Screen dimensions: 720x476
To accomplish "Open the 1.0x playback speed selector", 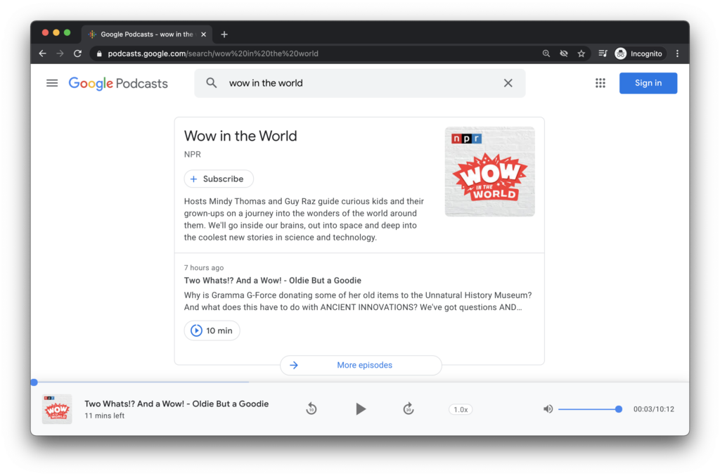I will 460,409.
